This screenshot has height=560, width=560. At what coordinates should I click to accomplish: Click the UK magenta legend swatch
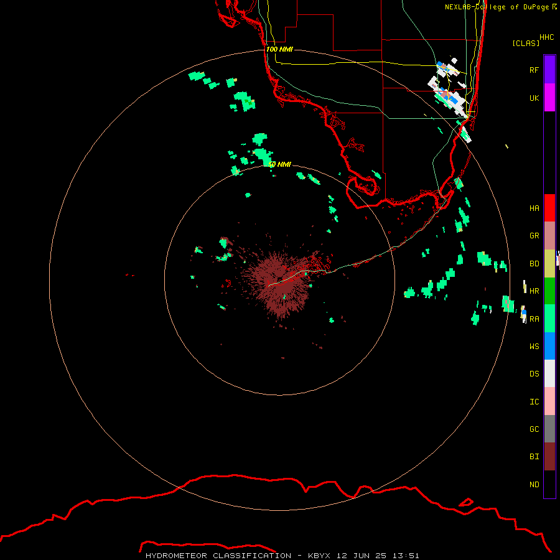click(549, 98)
